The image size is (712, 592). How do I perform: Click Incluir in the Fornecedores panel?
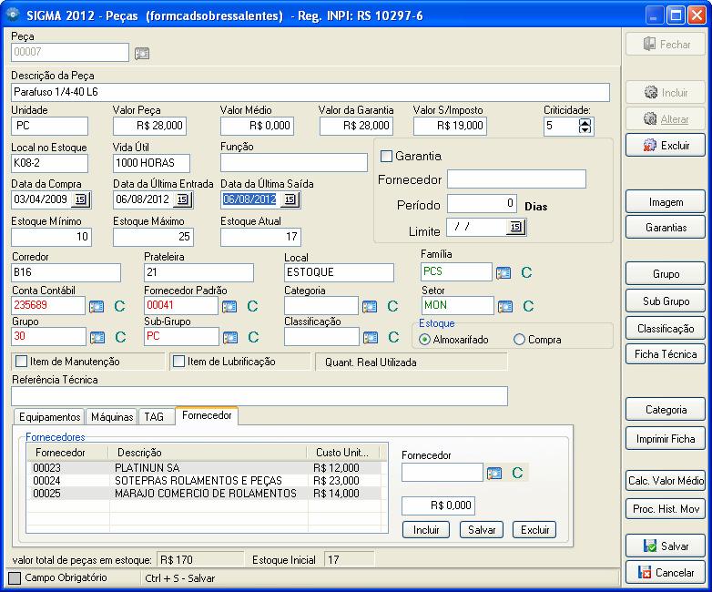(x=426, y=530)
